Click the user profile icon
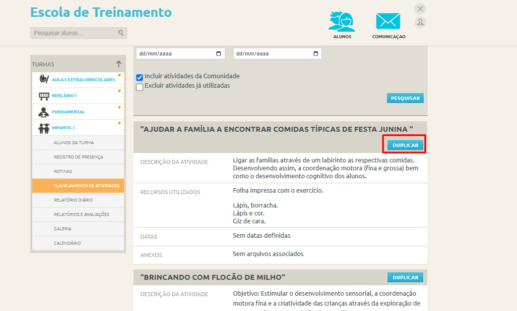Image resolution: width=517 pixels, height=311 pixels. tap(420, 22)
